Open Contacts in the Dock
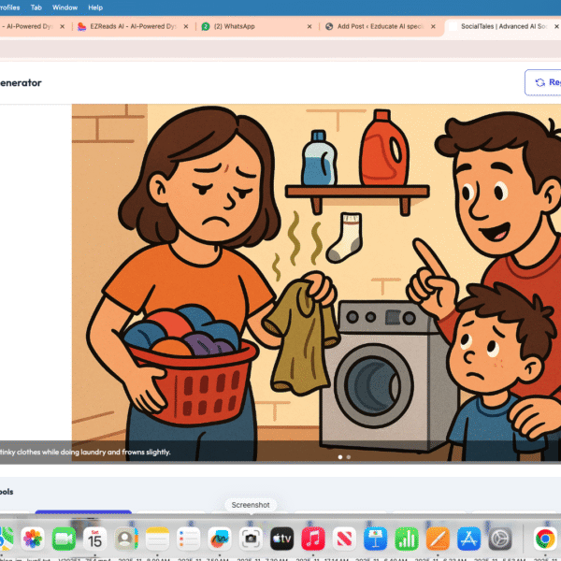561x561 pixels. (x=126, y=539)
